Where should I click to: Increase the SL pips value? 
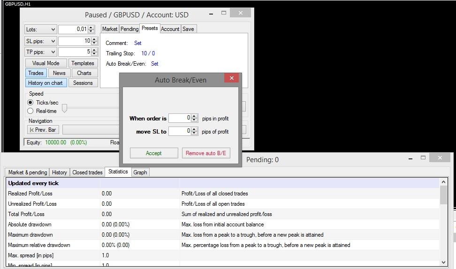94,39
